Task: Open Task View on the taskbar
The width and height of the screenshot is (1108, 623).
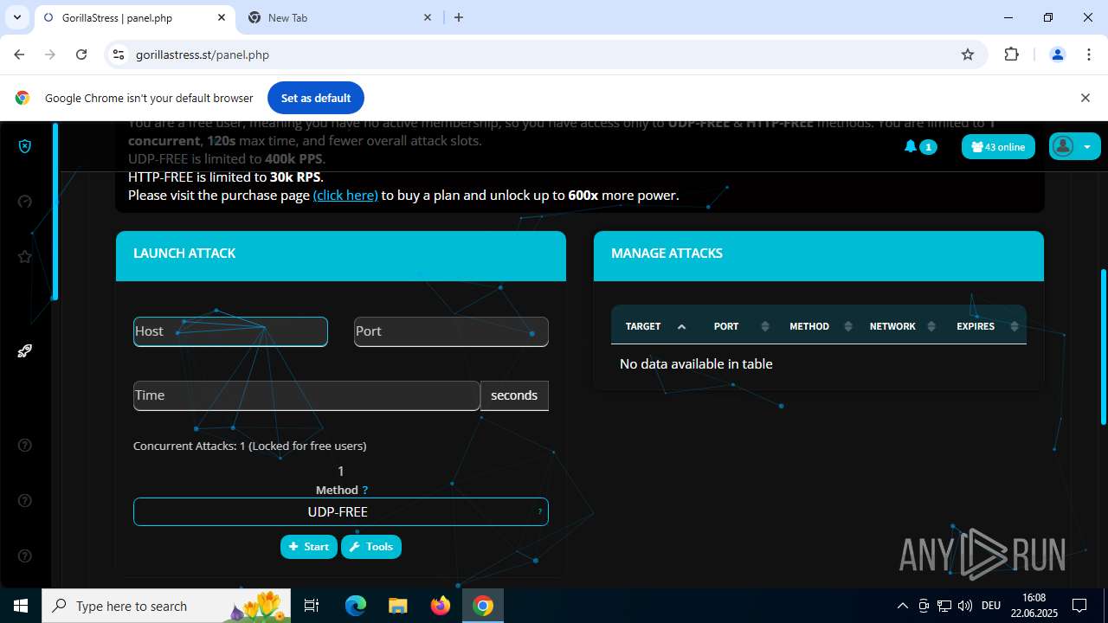Action: click(312, 606)
